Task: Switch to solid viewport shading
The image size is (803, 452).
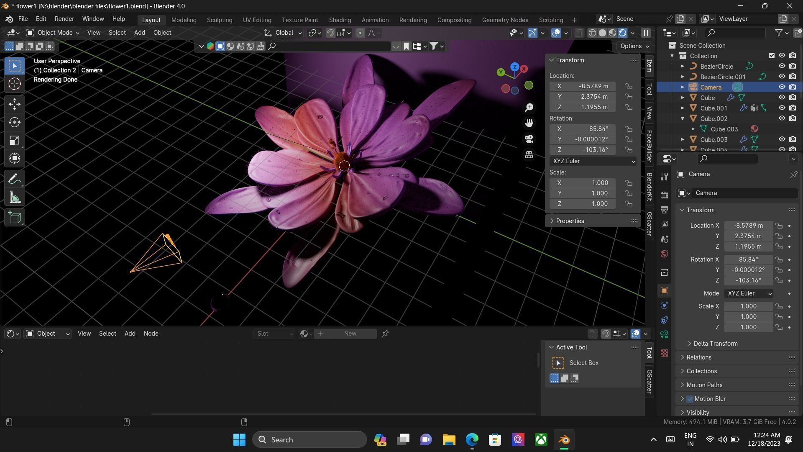Action: coord(602,33)
